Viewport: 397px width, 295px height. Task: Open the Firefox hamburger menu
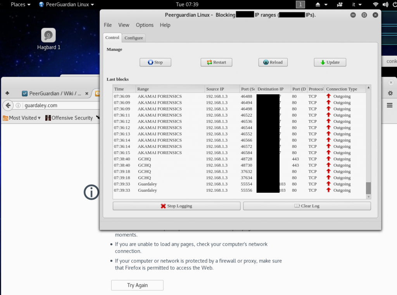point(389,105)
